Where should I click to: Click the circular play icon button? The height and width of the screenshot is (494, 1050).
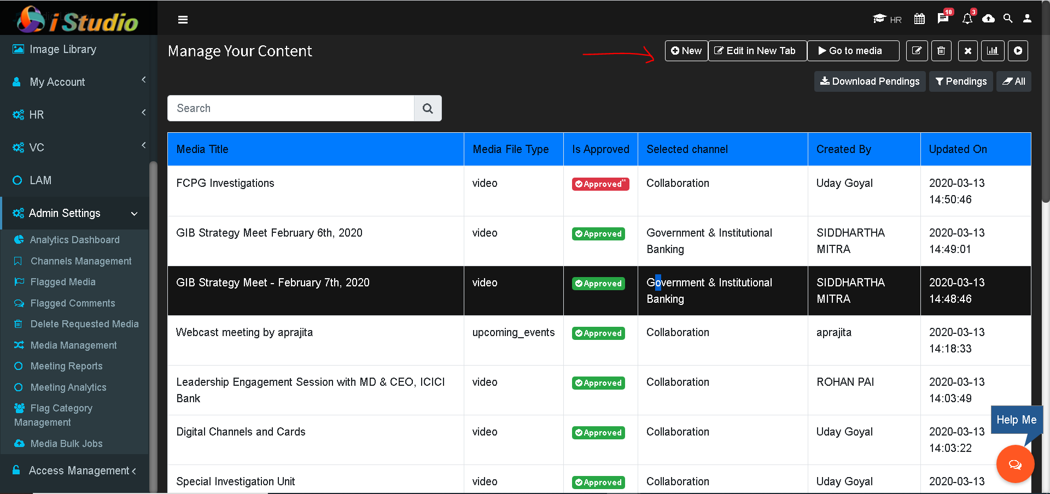pos(1018,51)
